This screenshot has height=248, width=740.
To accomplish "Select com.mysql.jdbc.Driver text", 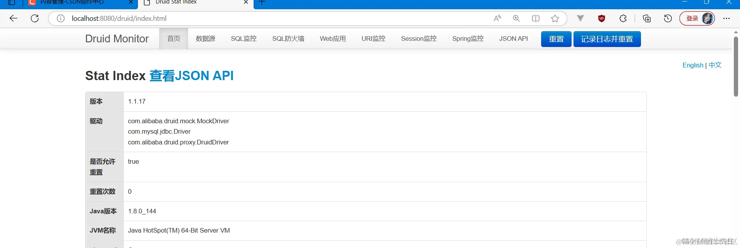I will tap(159, 131).
